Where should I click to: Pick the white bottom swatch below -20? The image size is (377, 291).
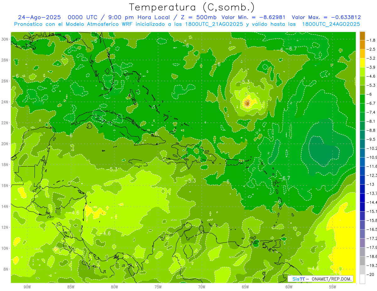click(x=362, y=279)
